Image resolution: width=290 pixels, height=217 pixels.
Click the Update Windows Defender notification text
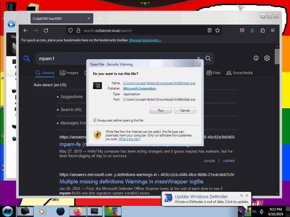(201, 197)
